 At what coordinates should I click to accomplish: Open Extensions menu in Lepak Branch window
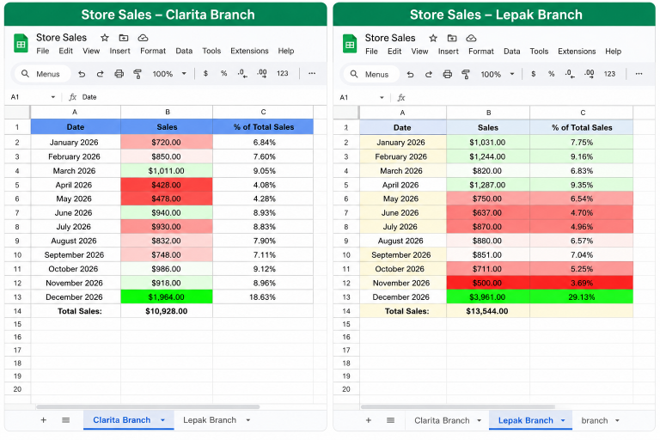click(x=577, y=51)
